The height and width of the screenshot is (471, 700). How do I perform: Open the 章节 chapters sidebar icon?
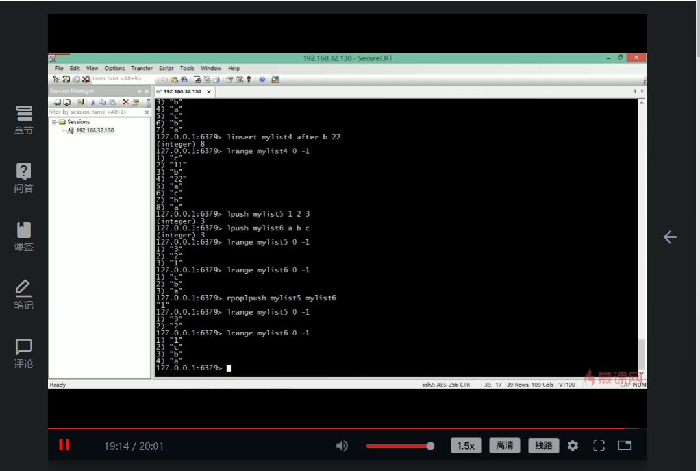[x=23, y=119]
